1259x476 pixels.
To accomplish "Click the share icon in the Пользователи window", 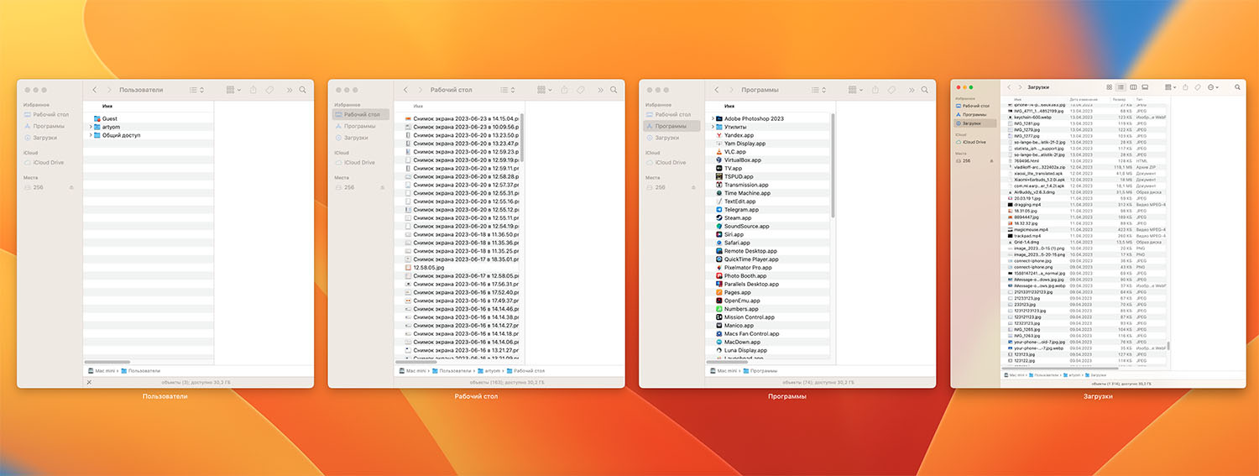I will coord(253,90).
